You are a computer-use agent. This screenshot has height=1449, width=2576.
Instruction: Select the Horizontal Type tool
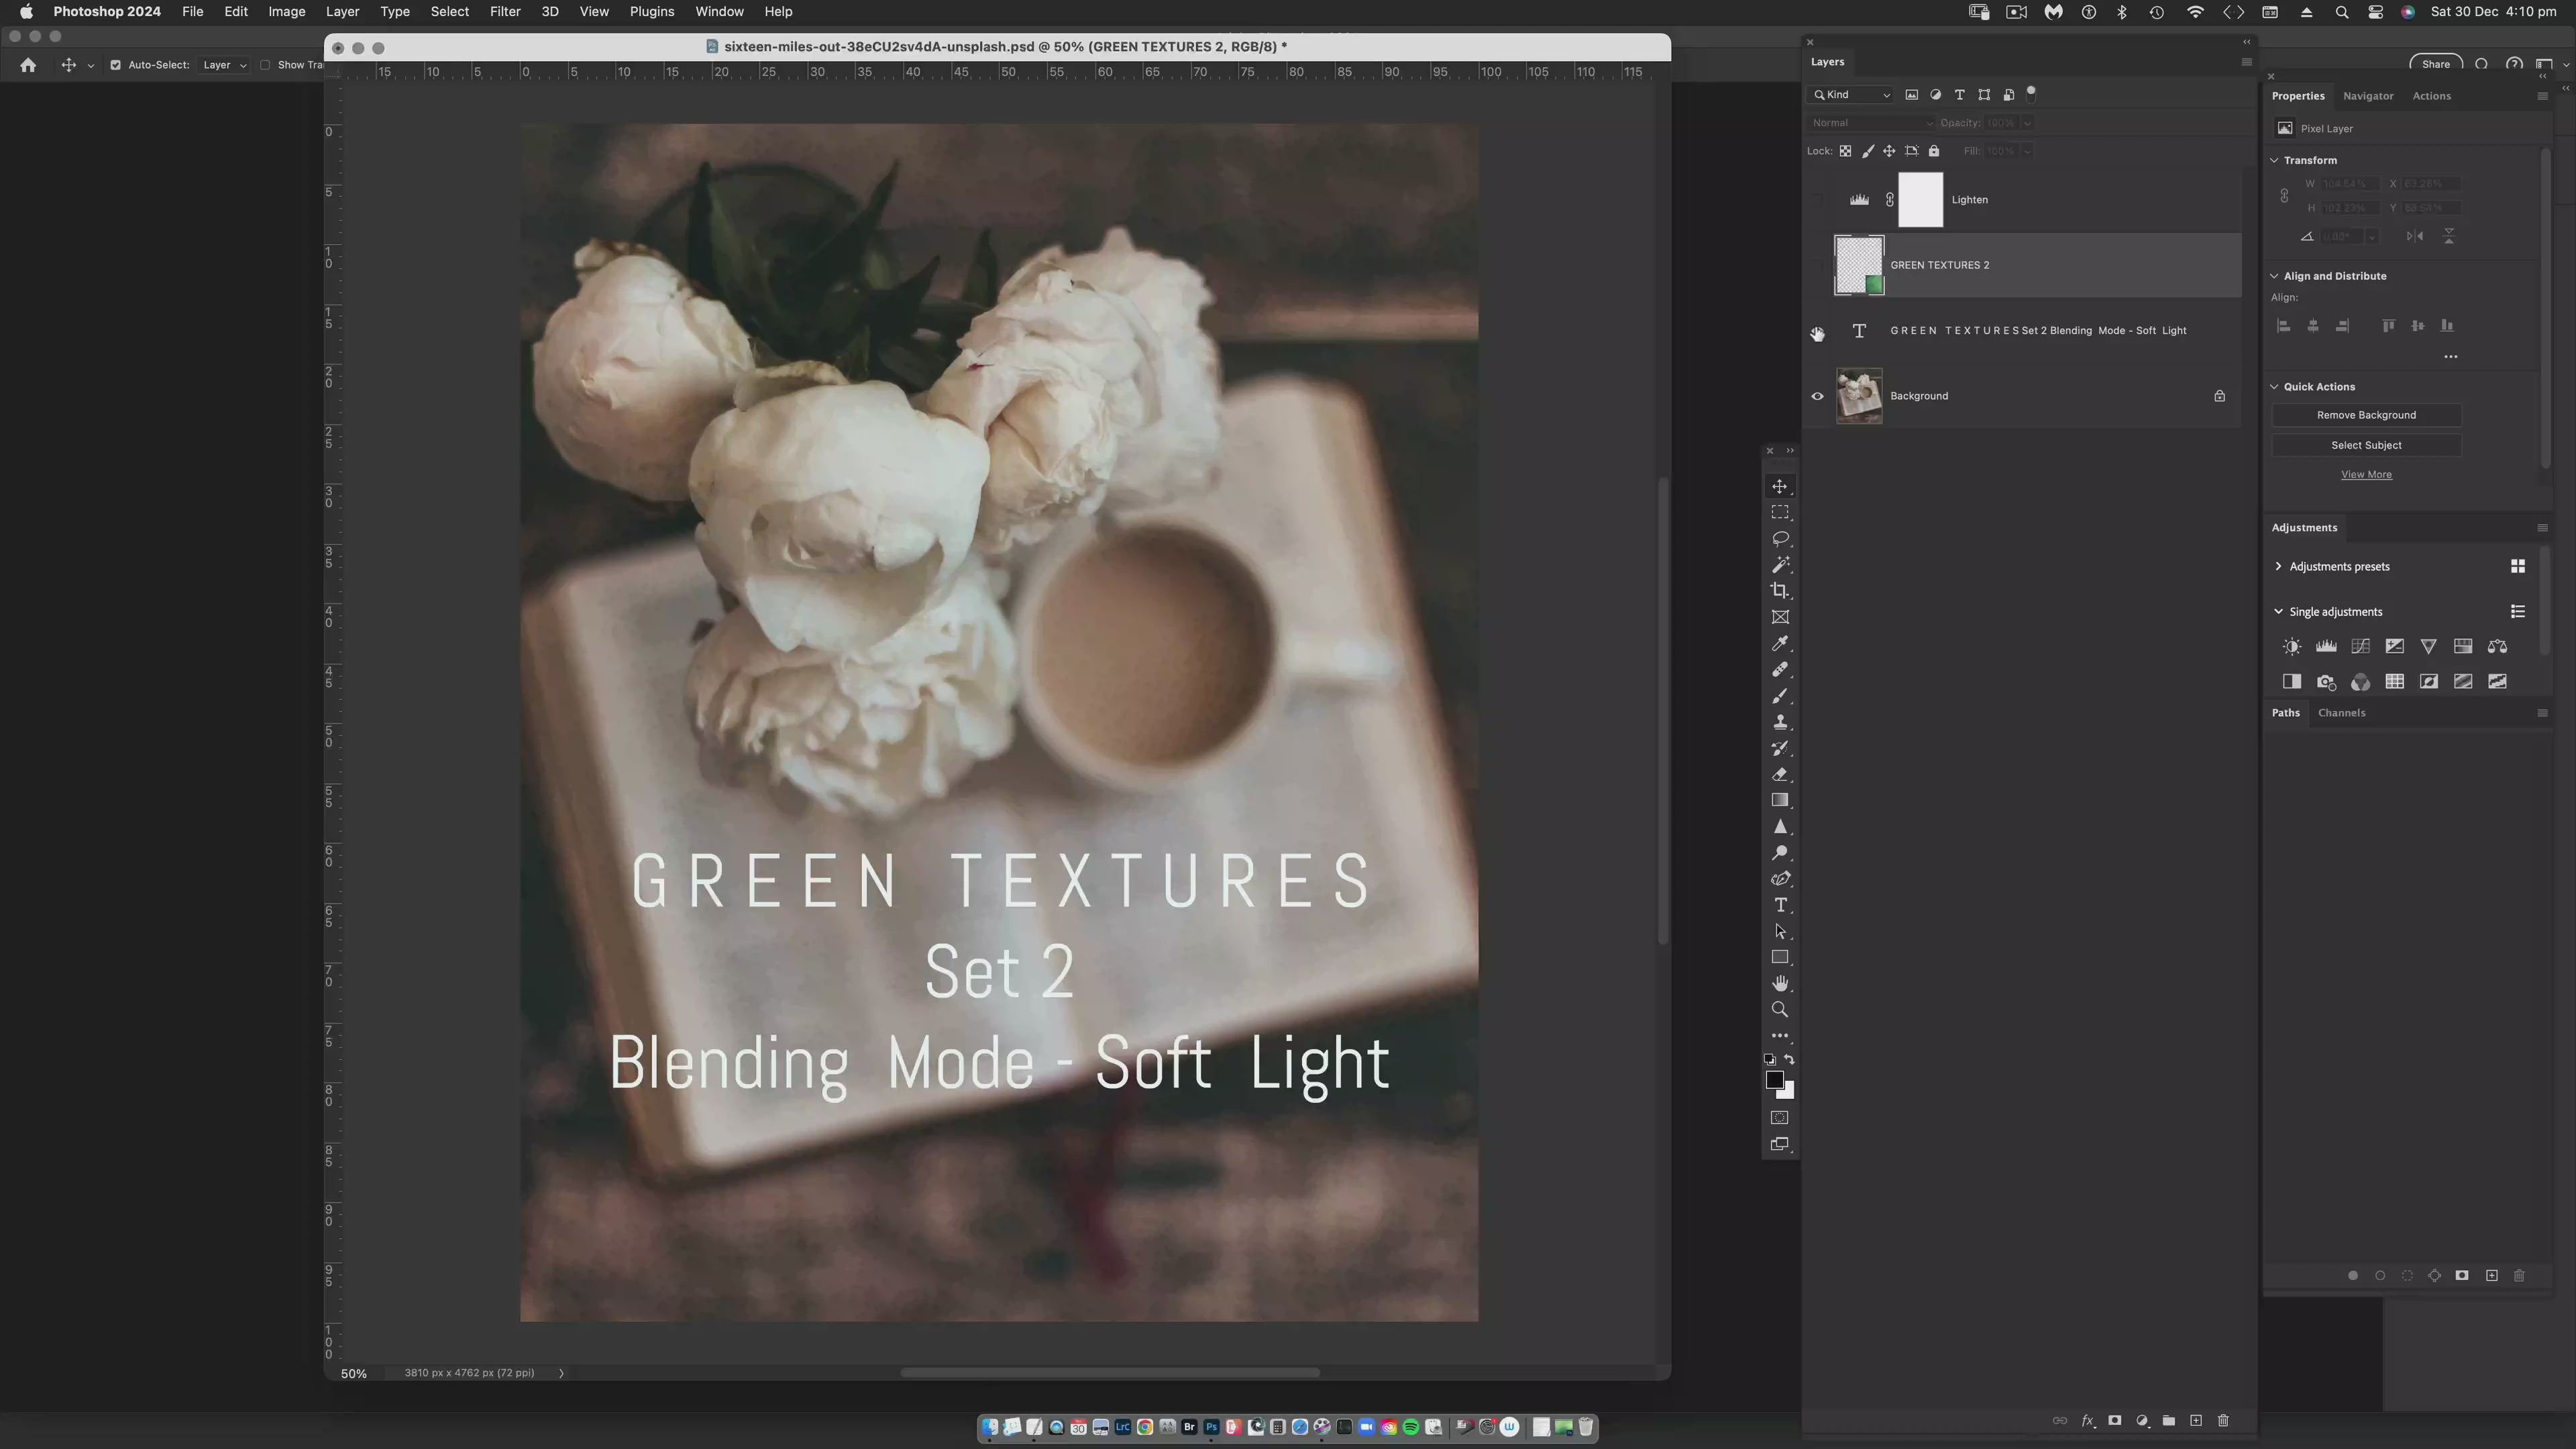(x=1780, y=905)
